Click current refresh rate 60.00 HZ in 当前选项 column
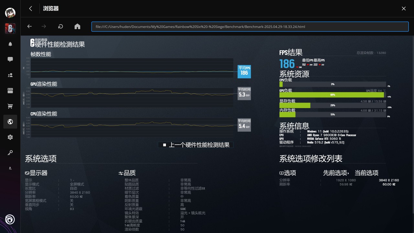 (x=389, y=184)
